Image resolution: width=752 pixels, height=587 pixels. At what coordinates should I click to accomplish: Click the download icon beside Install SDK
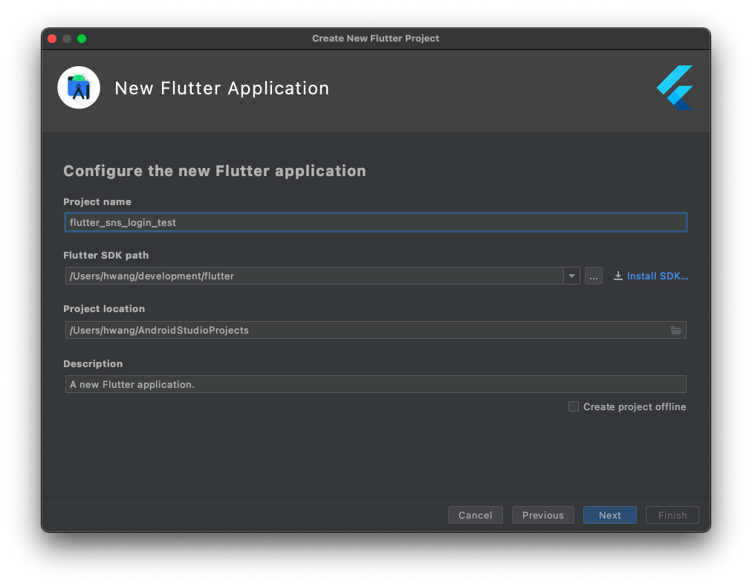click(x=618, y=276)
